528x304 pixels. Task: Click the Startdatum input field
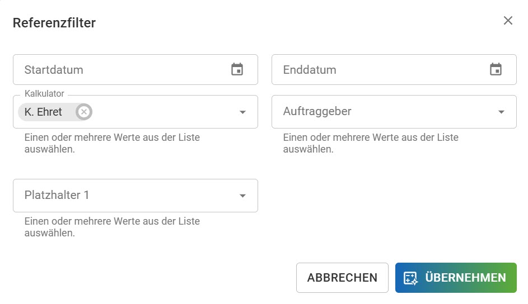tap(135, 69)
